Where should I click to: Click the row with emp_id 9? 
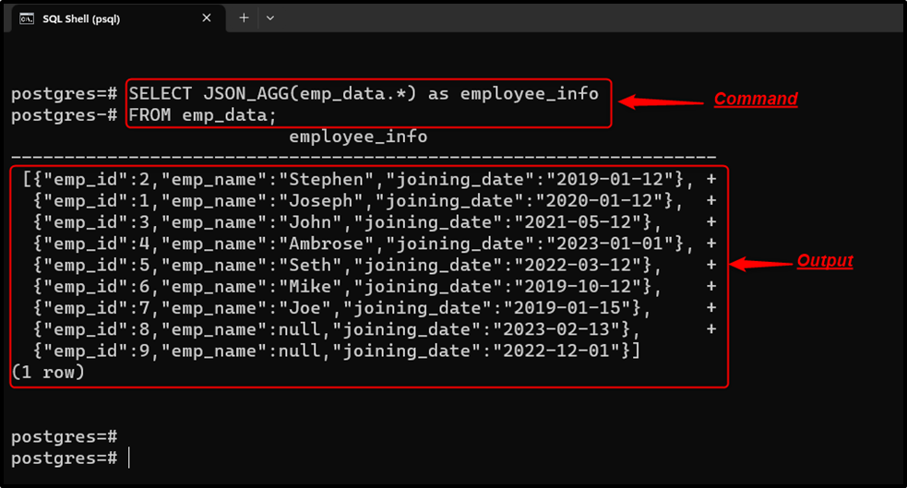coord(337,351)
